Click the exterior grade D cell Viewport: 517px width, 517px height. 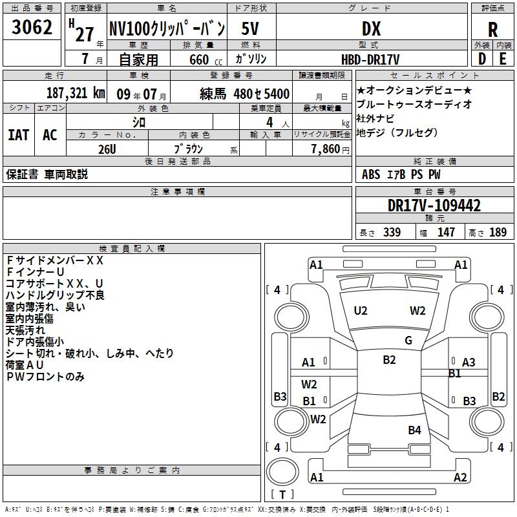[x=481, y=59]
